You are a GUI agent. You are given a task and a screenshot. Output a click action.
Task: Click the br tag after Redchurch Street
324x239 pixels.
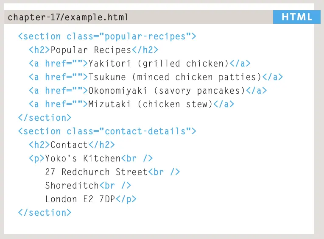(164, 172)
